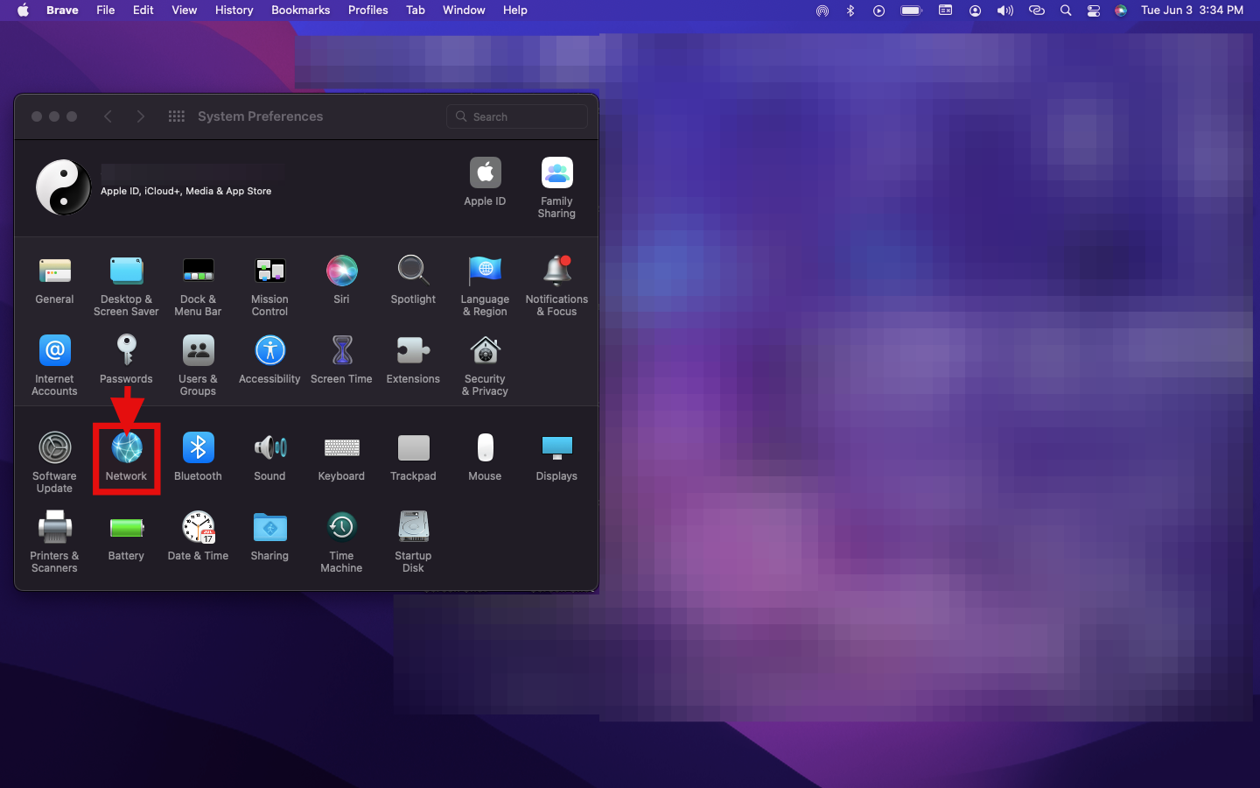
Task: Open Users & Groups preferences
Action: (x=198, y=366)
